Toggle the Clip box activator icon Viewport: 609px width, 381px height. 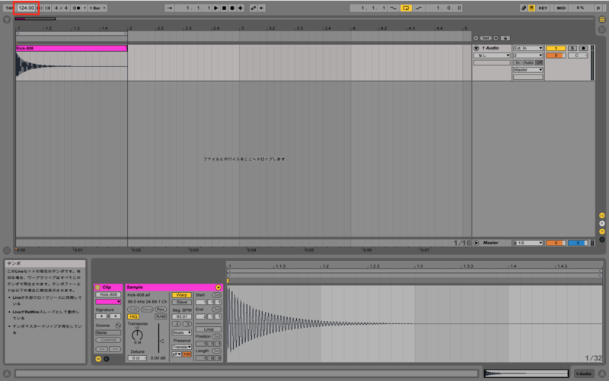pos(98,287)
